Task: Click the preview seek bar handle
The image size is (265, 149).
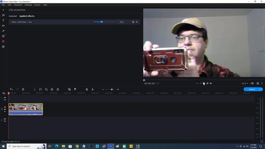Action: click(x=144, y=80)
